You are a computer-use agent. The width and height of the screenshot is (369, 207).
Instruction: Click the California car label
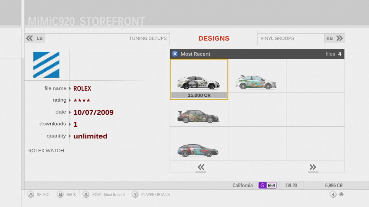[243, 186]
